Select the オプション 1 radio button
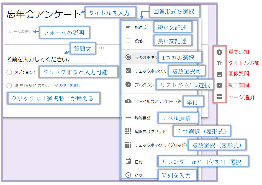The image size is (262, 185). [9, 72]
